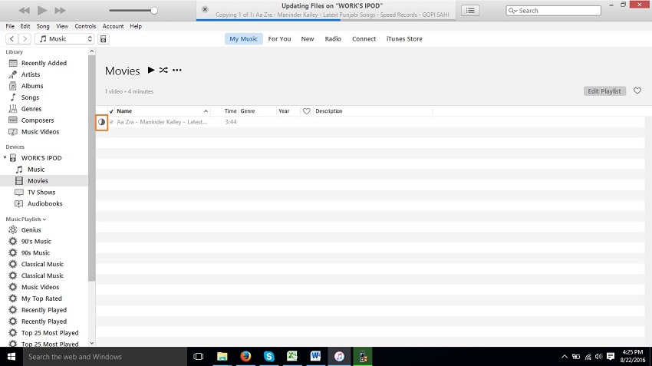Open the three-dots more options menu
652x366 pixels.
point(177,71)
